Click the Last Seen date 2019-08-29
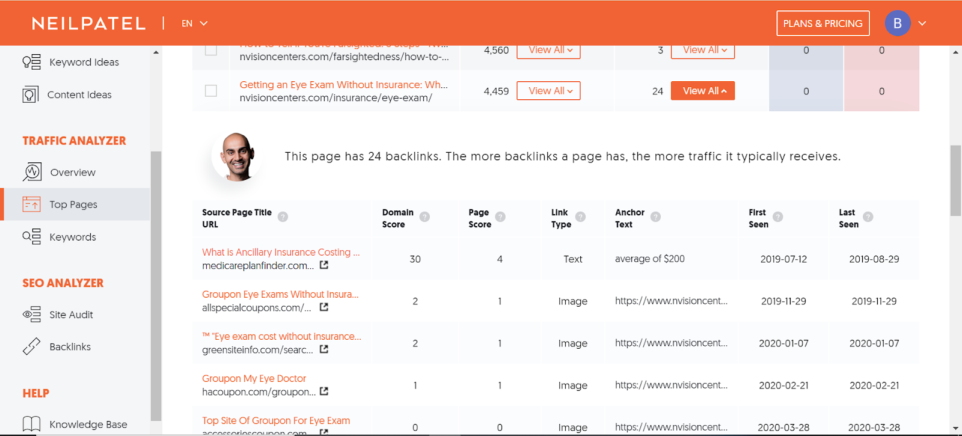The height and width of the screenshot is (436, 962). pos(874,259)
